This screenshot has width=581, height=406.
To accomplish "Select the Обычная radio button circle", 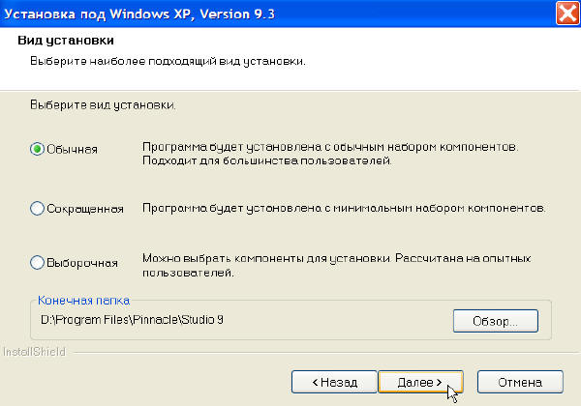I will click(38, 149).
